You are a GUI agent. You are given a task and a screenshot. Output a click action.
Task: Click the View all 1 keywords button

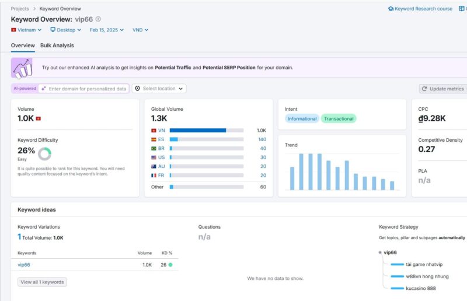pos(42,282)
